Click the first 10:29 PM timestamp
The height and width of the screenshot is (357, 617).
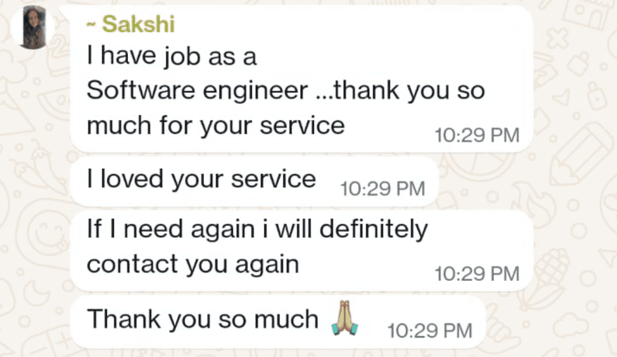(478, 135)
